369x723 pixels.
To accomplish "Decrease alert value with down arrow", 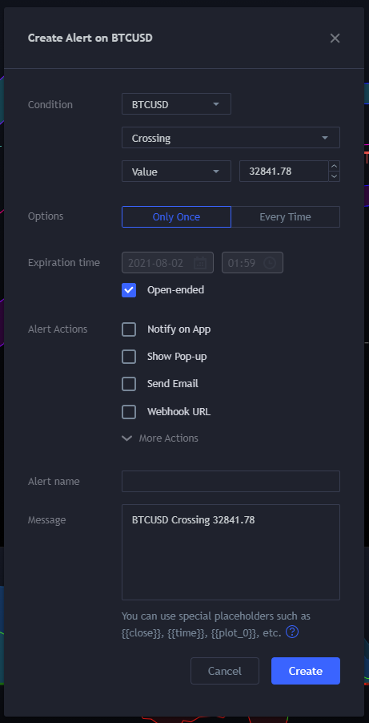I will pos(335,176).
